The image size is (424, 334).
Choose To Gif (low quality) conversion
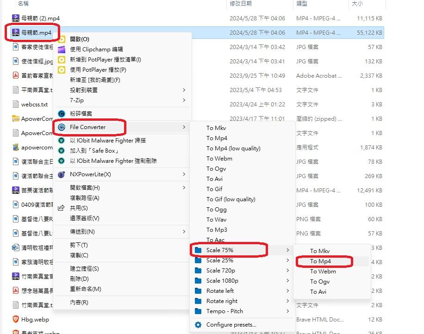pyautogui.click(x=231, y=199)
